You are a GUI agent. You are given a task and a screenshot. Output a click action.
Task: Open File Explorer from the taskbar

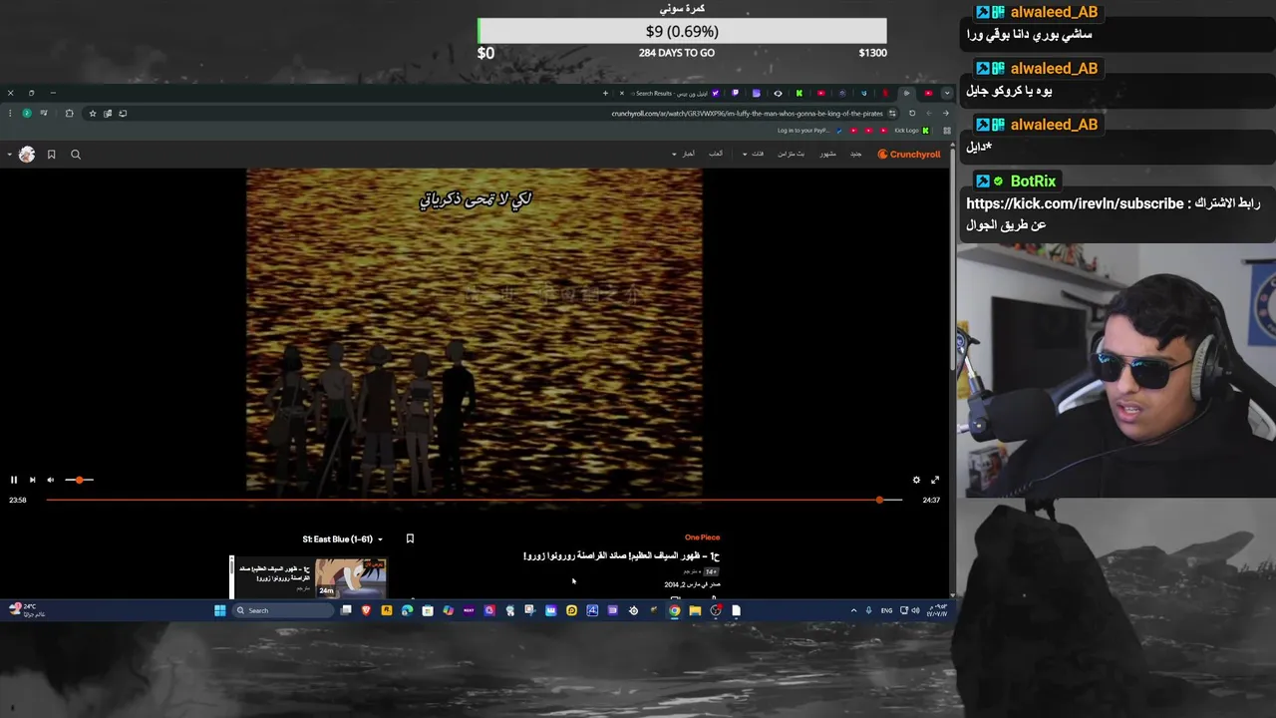click(695, 610)
